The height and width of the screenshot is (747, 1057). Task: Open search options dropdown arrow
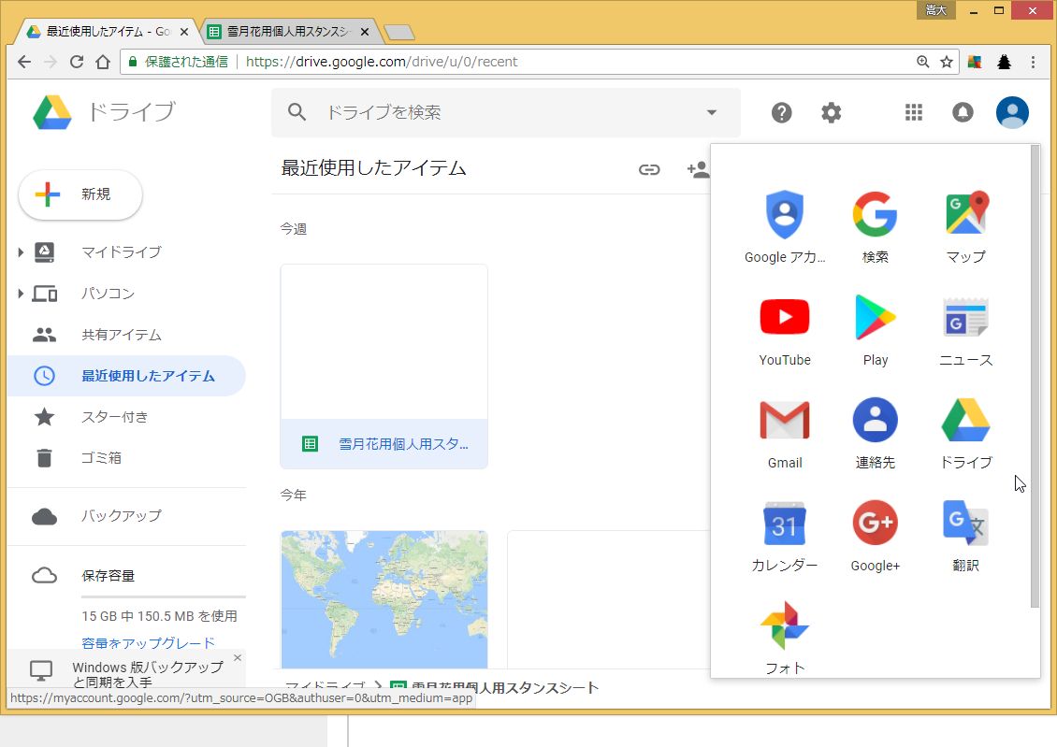coord(711,112)
